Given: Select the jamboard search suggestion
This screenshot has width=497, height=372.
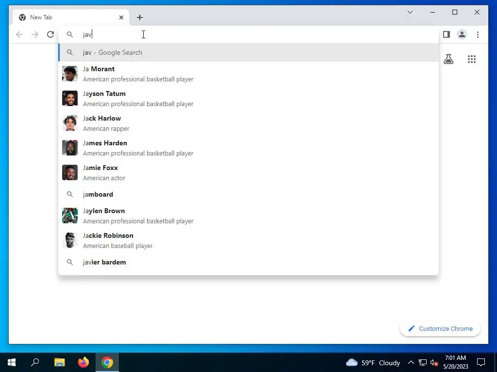Looking at the screenshot, I should [248, 194].
